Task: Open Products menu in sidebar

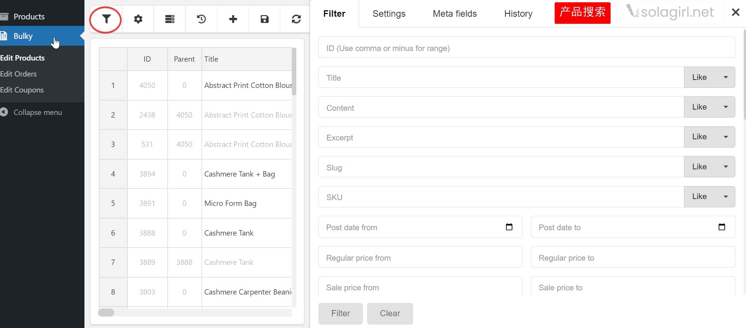Action: tap(29, 16)
